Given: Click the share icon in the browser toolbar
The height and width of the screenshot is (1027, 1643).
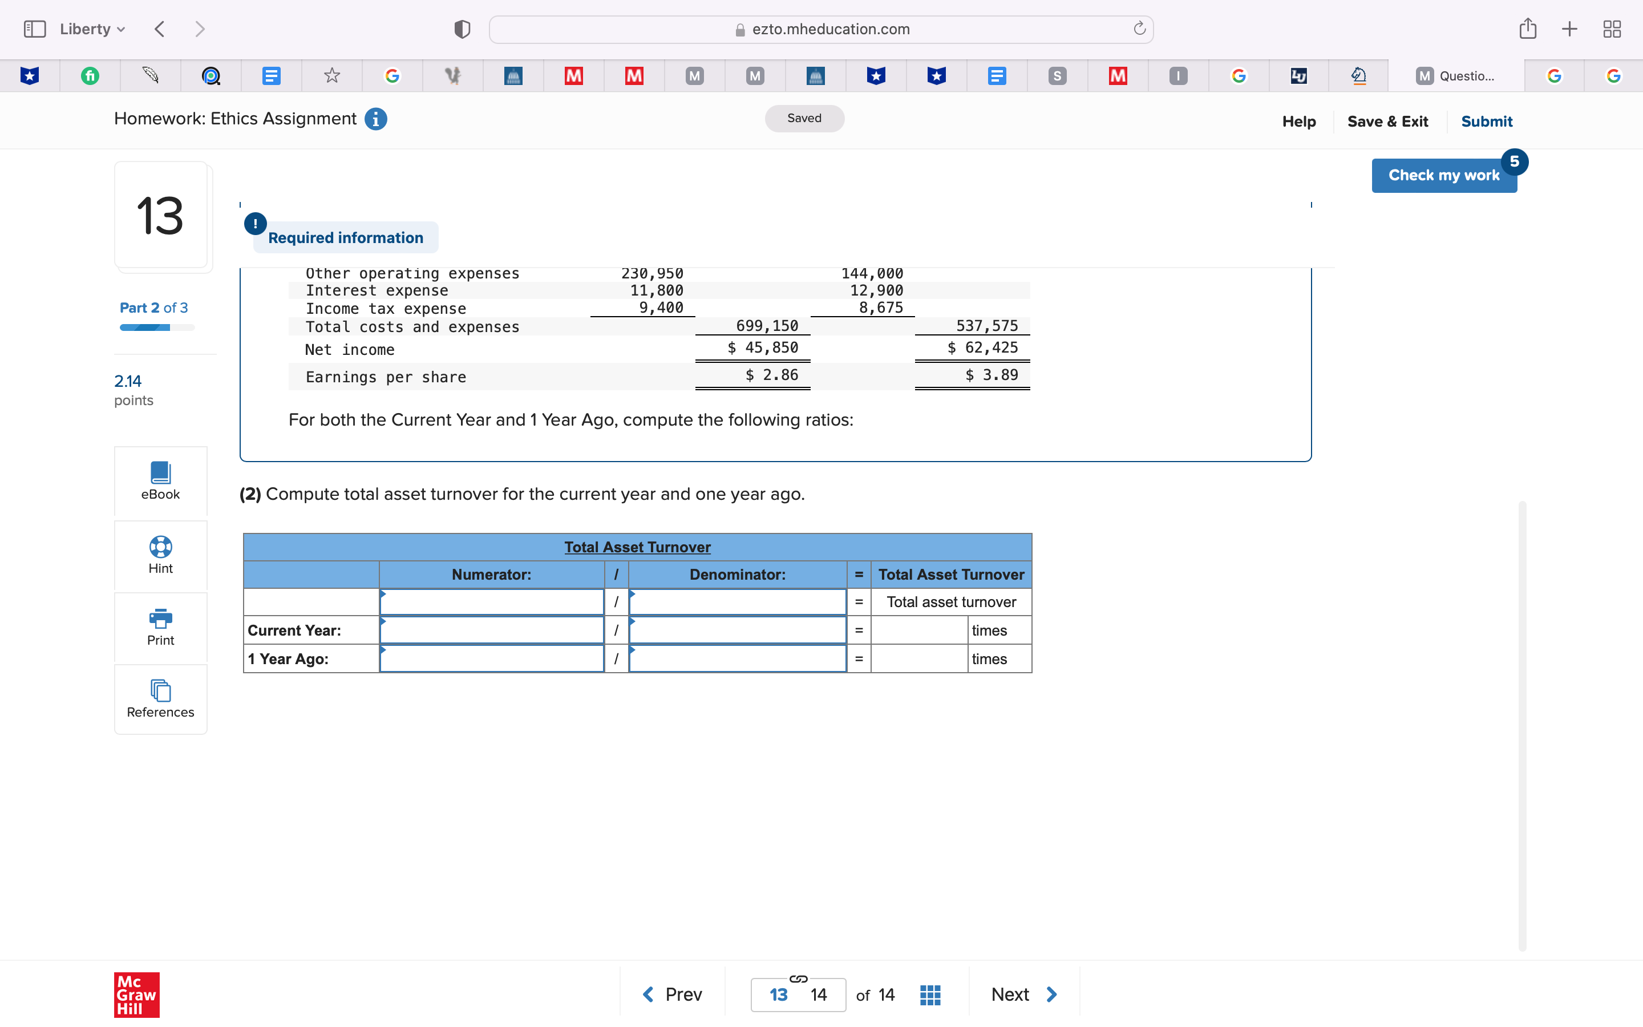Looking at the screenshot, I should (1528, 29).
